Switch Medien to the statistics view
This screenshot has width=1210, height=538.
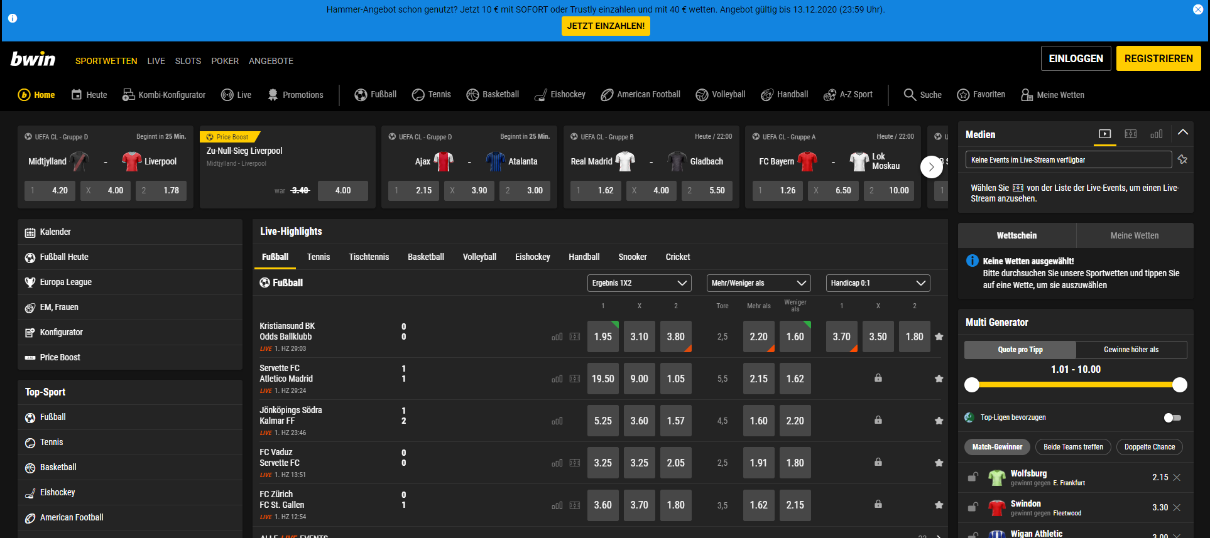(1157, 134)
